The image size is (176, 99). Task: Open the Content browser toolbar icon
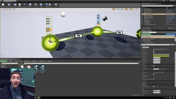click(x=15, y=5)
